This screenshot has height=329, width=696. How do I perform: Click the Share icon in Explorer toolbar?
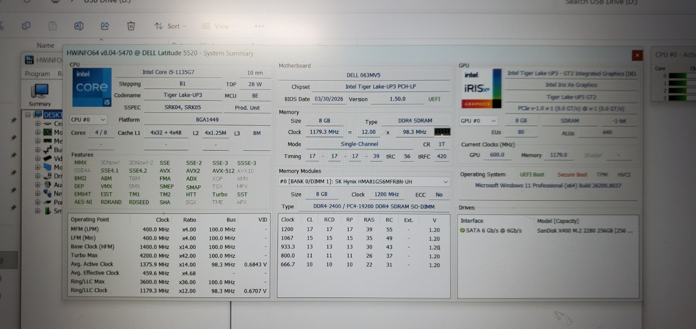click(105, 26)
